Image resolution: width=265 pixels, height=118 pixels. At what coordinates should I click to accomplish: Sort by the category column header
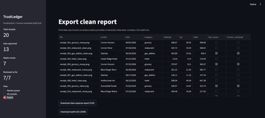[153, 37]
